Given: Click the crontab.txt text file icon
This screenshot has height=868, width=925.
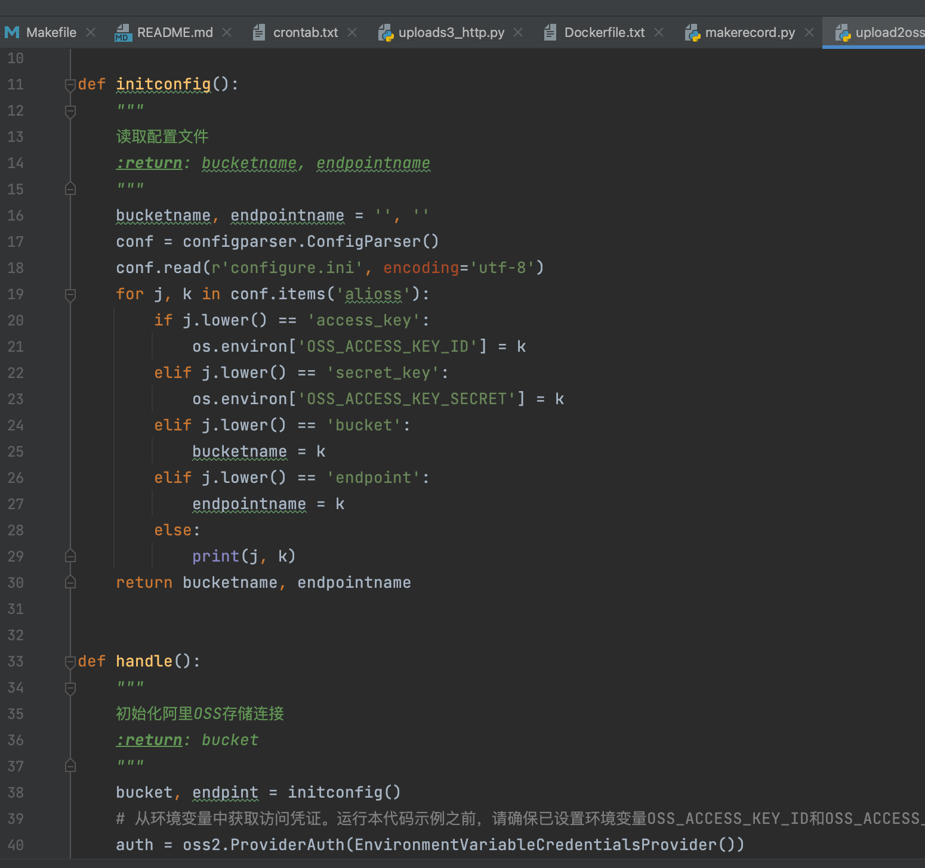Looking at the screenshot, I should [258, 32].
